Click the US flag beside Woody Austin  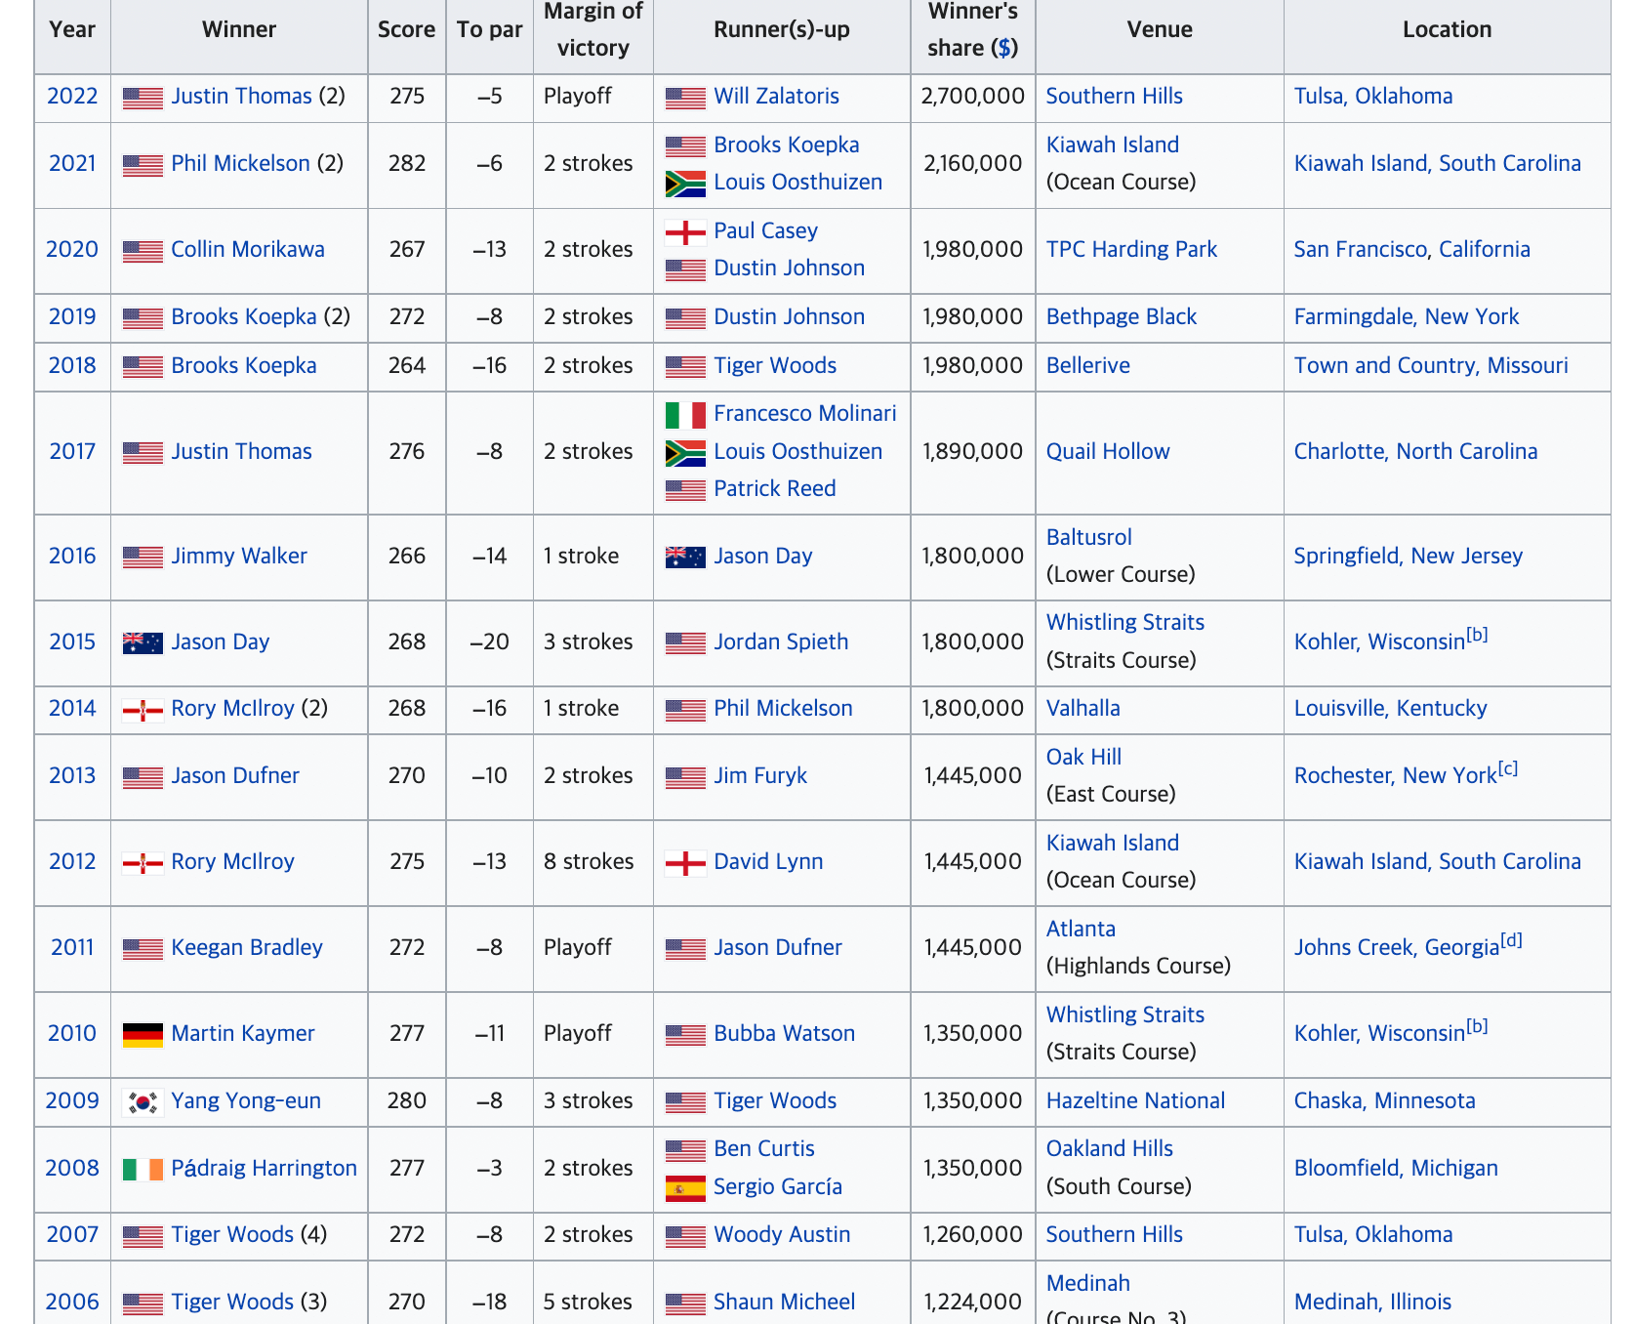[685, 1236]
